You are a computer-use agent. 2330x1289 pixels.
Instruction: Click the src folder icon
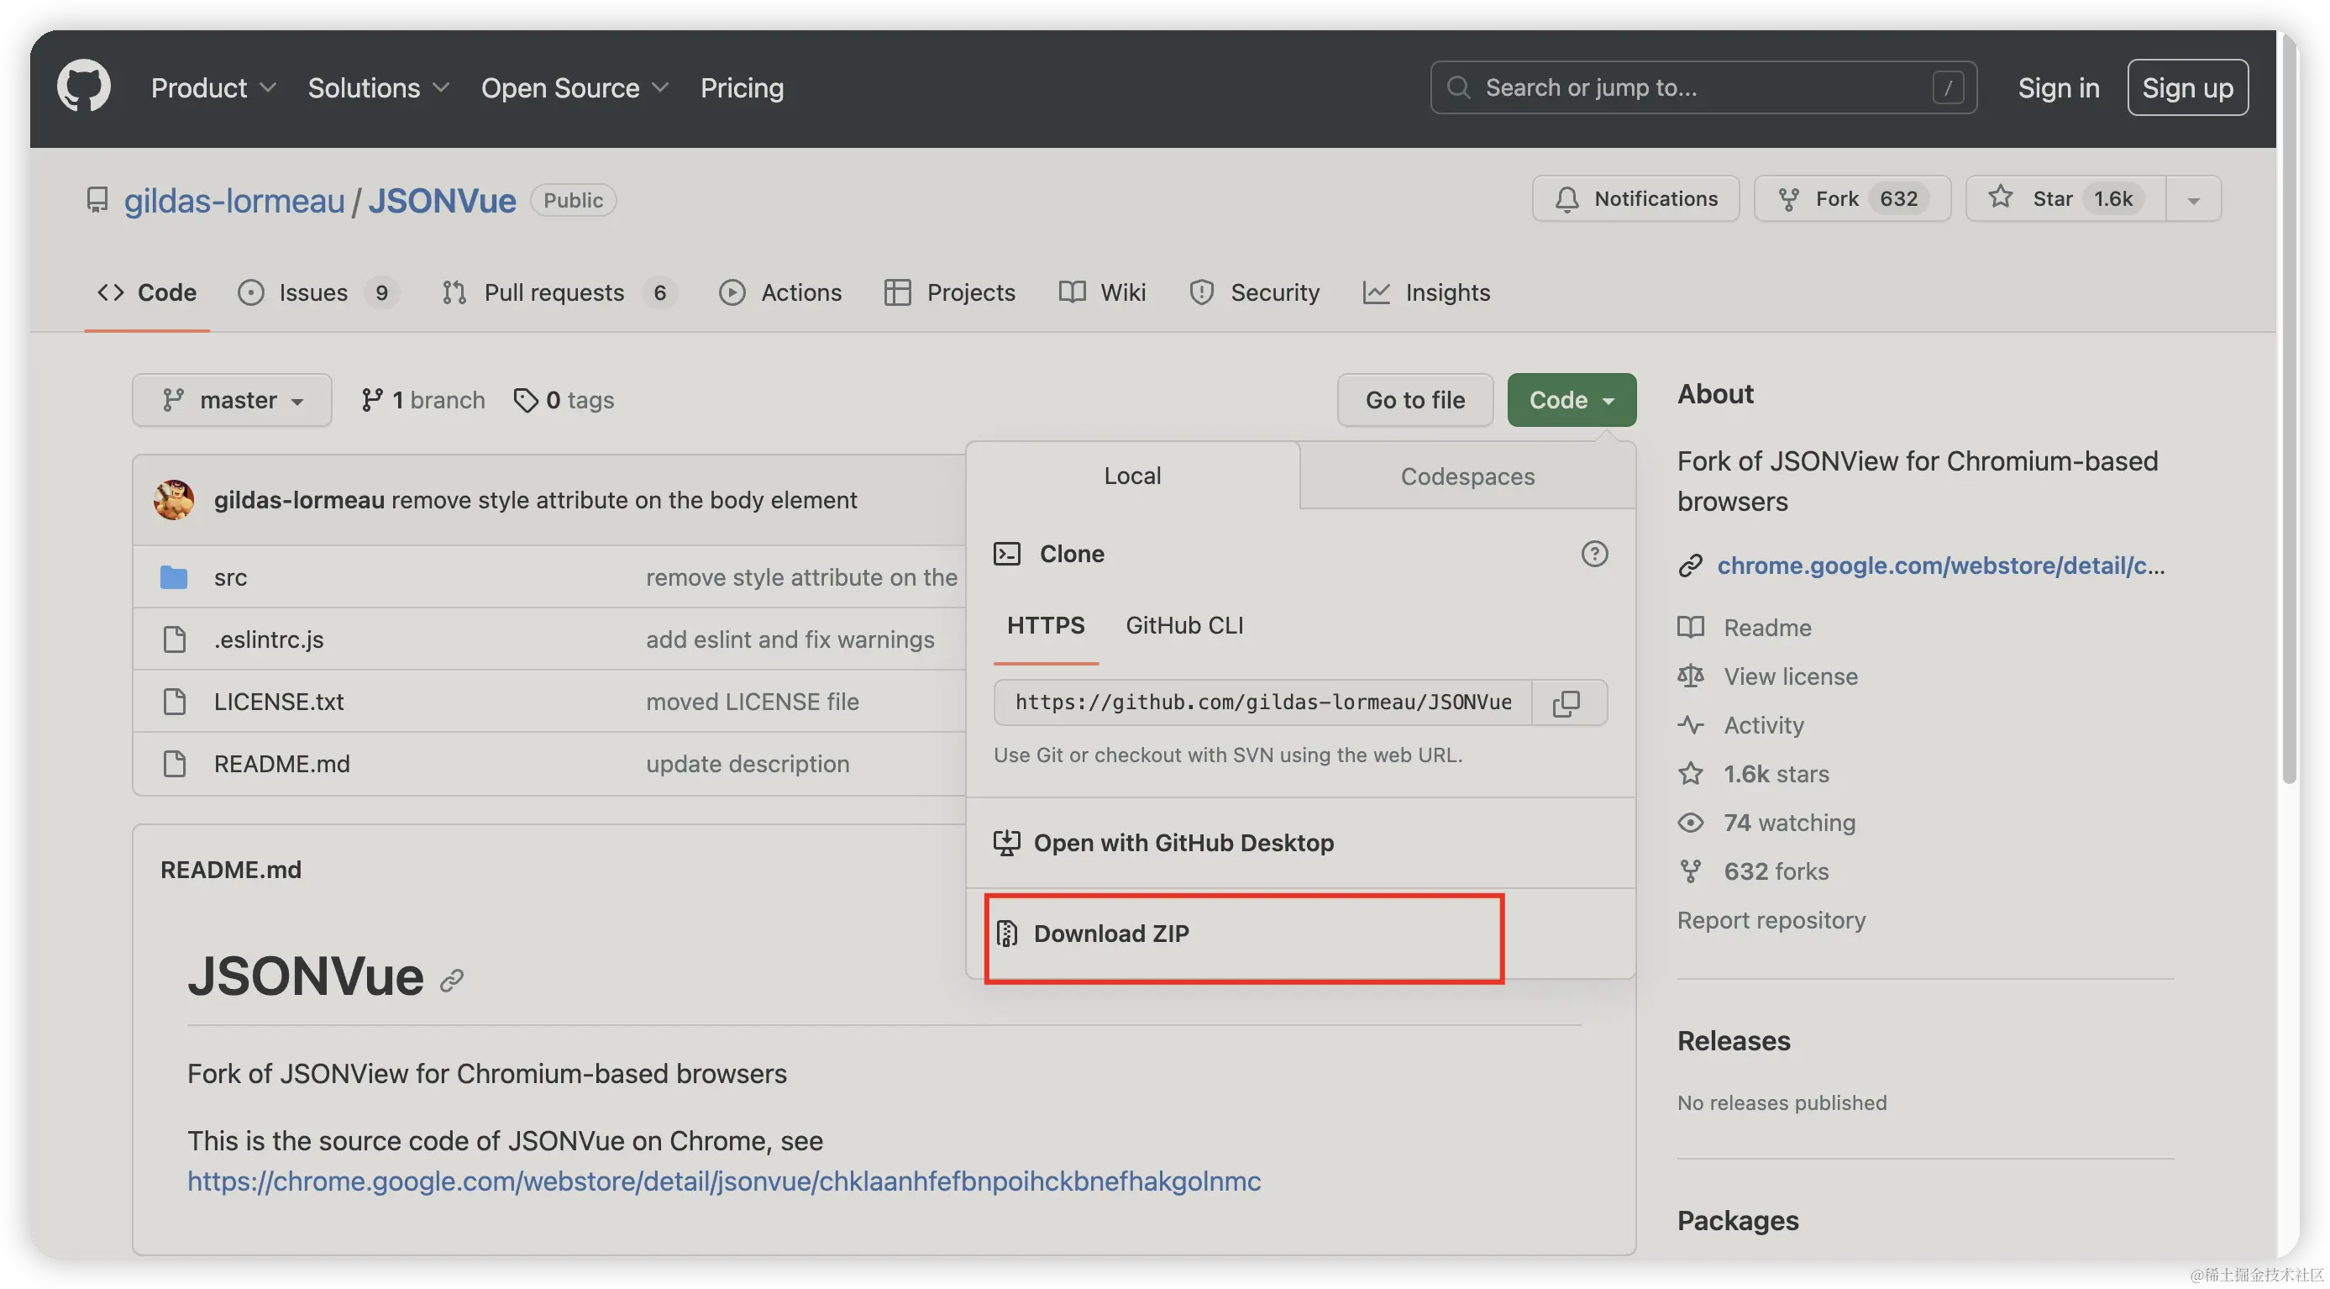click(x=174, y=577)
